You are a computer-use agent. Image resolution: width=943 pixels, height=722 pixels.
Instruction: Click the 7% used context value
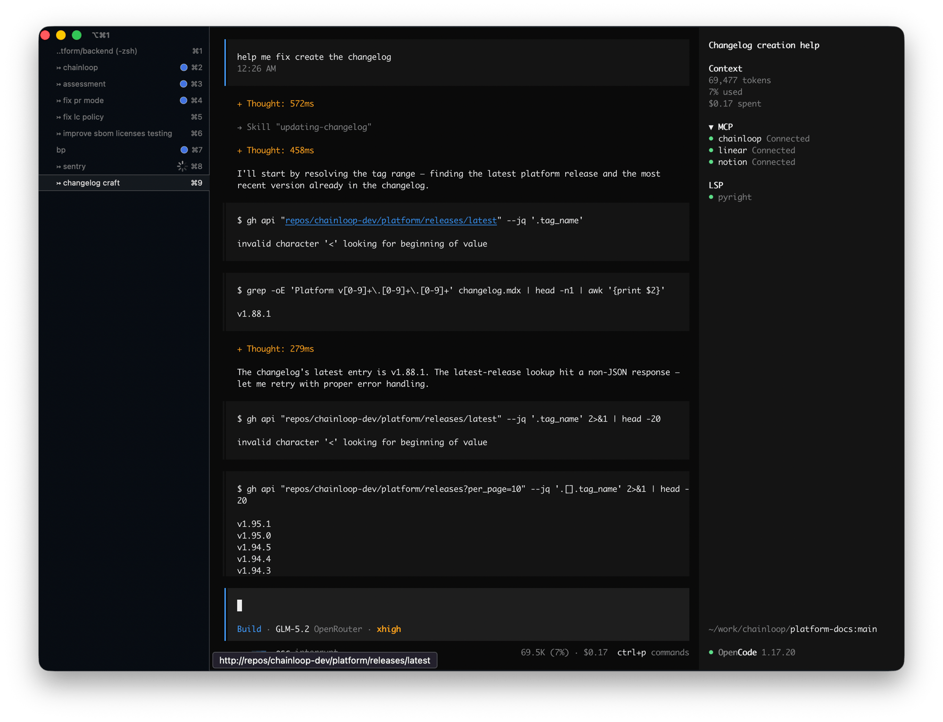click(725, 92)
